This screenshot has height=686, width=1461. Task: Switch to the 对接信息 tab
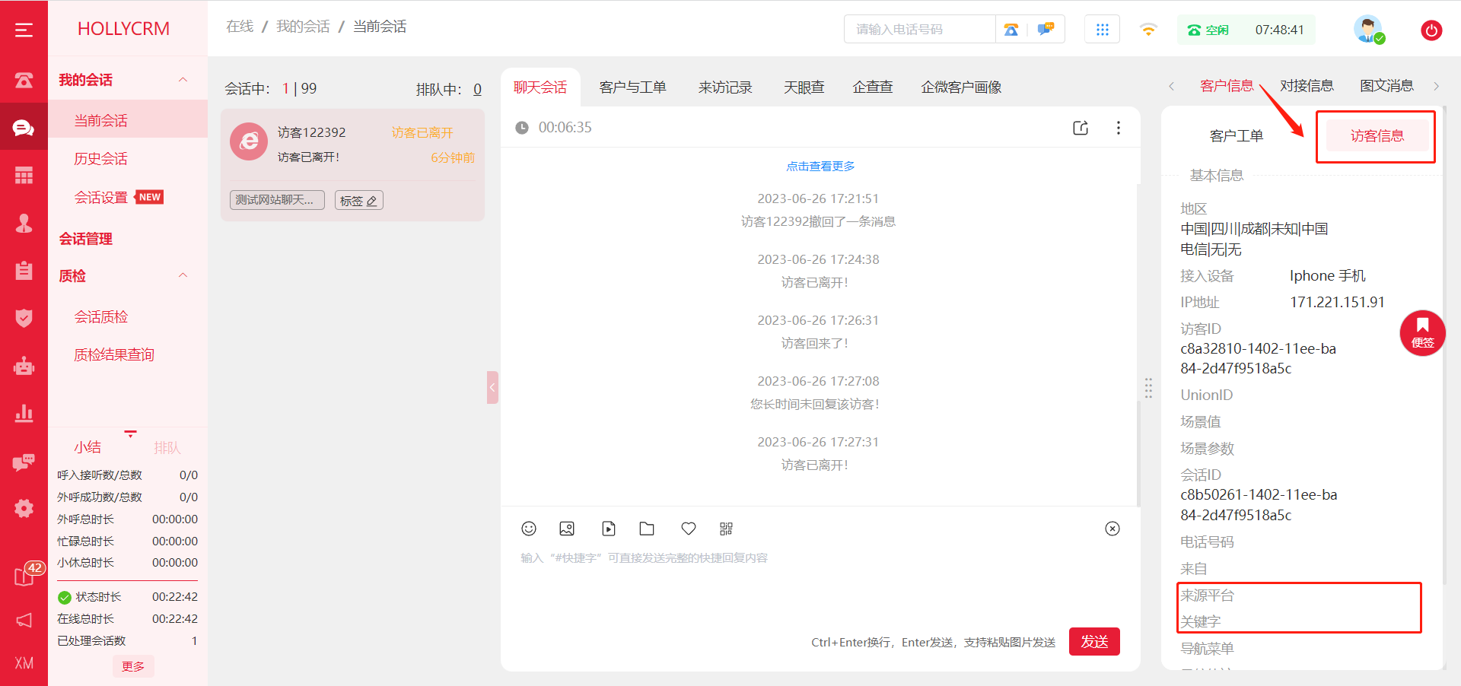[1307, 86]
